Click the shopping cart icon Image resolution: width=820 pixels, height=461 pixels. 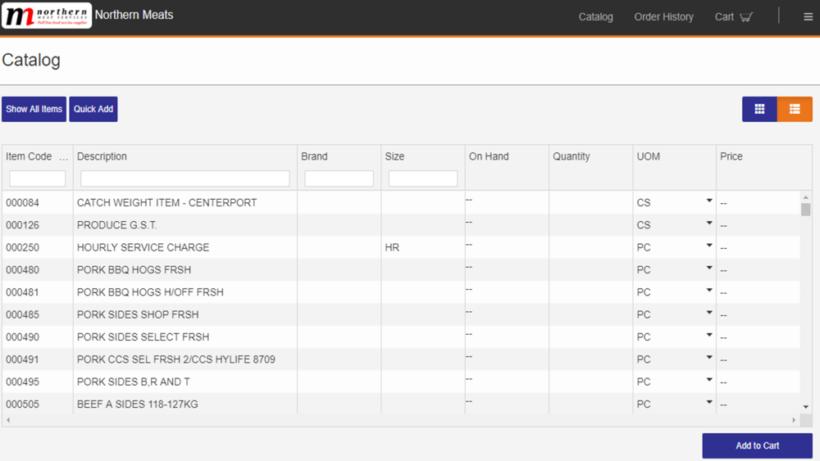(x=746, y=16)
